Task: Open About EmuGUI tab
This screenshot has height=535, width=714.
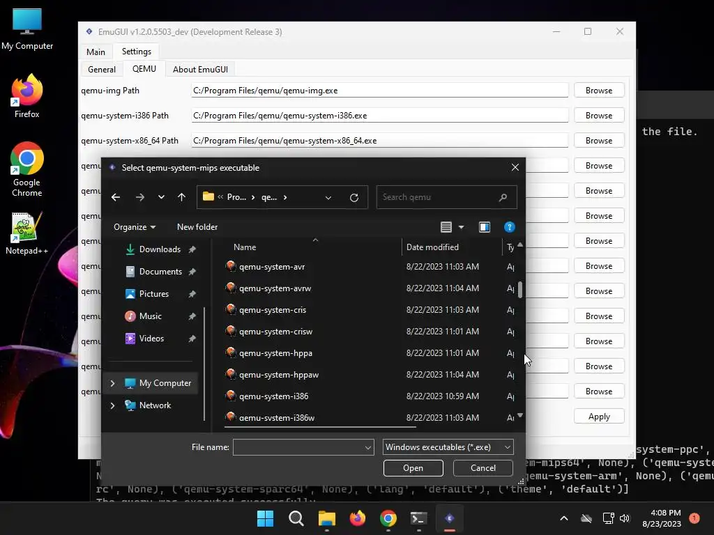Action: [x=200, y=69]
